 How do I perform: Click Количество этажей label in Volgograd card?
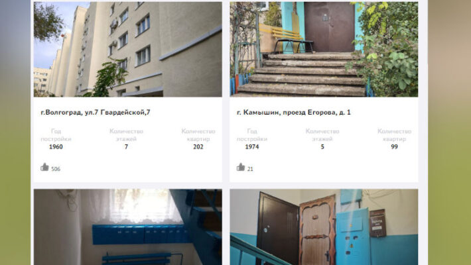(126, 135)
